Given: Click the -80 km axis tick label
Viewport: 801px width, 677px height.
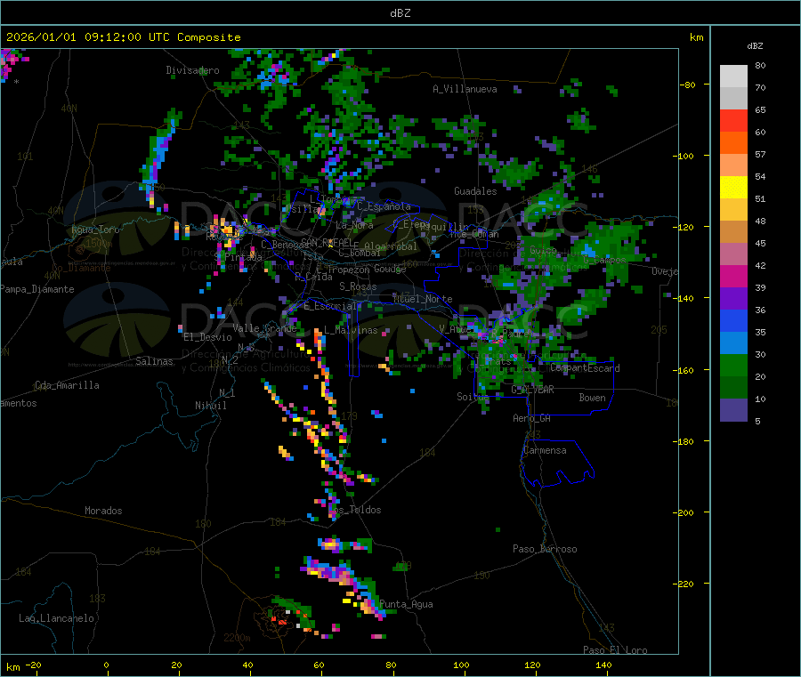Looking at the screenshot, I should tap(687, 85).
